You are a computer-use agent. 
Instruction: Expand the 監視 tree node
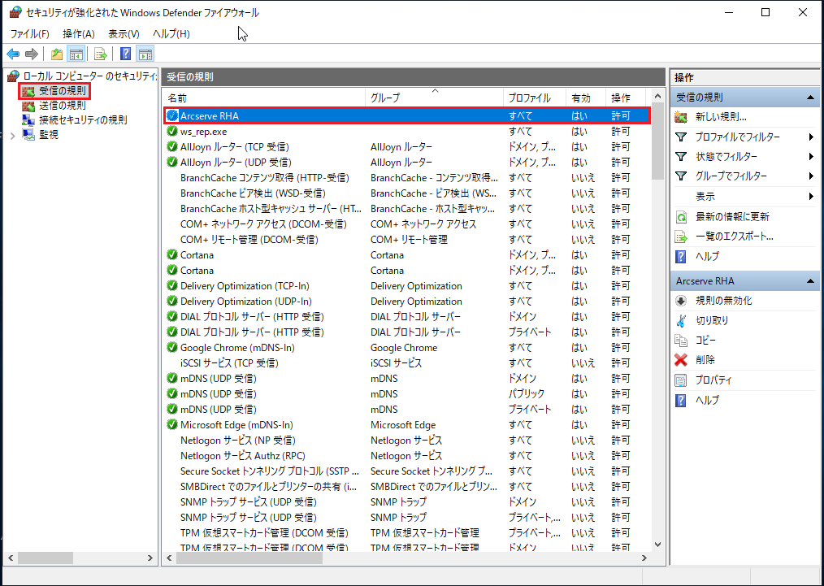[12, 135]
